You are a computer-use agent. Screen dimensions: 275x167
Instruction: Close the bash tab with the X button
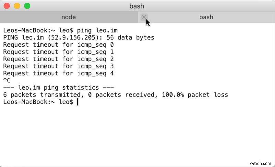pyautogui.click(x=144, y=17)
